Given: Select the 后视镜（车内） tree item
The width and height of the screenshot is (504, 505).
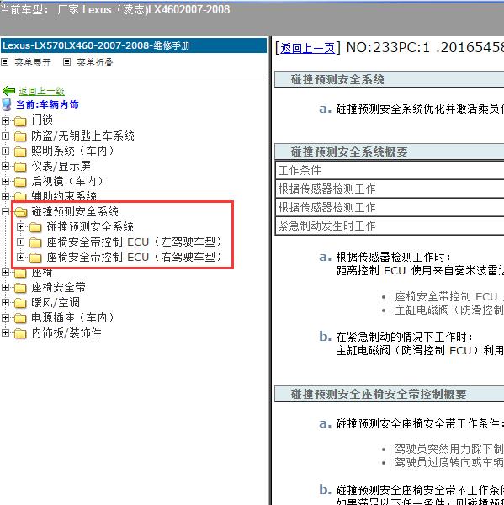Looking at the screenshot, I should [67, 181].
